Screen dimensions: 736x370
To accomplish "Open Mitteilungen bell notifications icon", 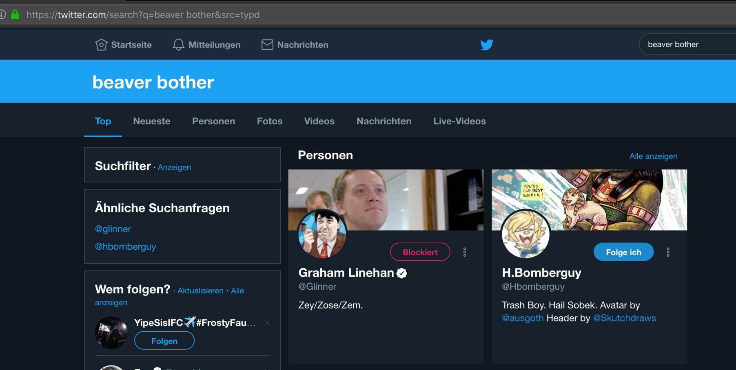I will tap(178, 45).
